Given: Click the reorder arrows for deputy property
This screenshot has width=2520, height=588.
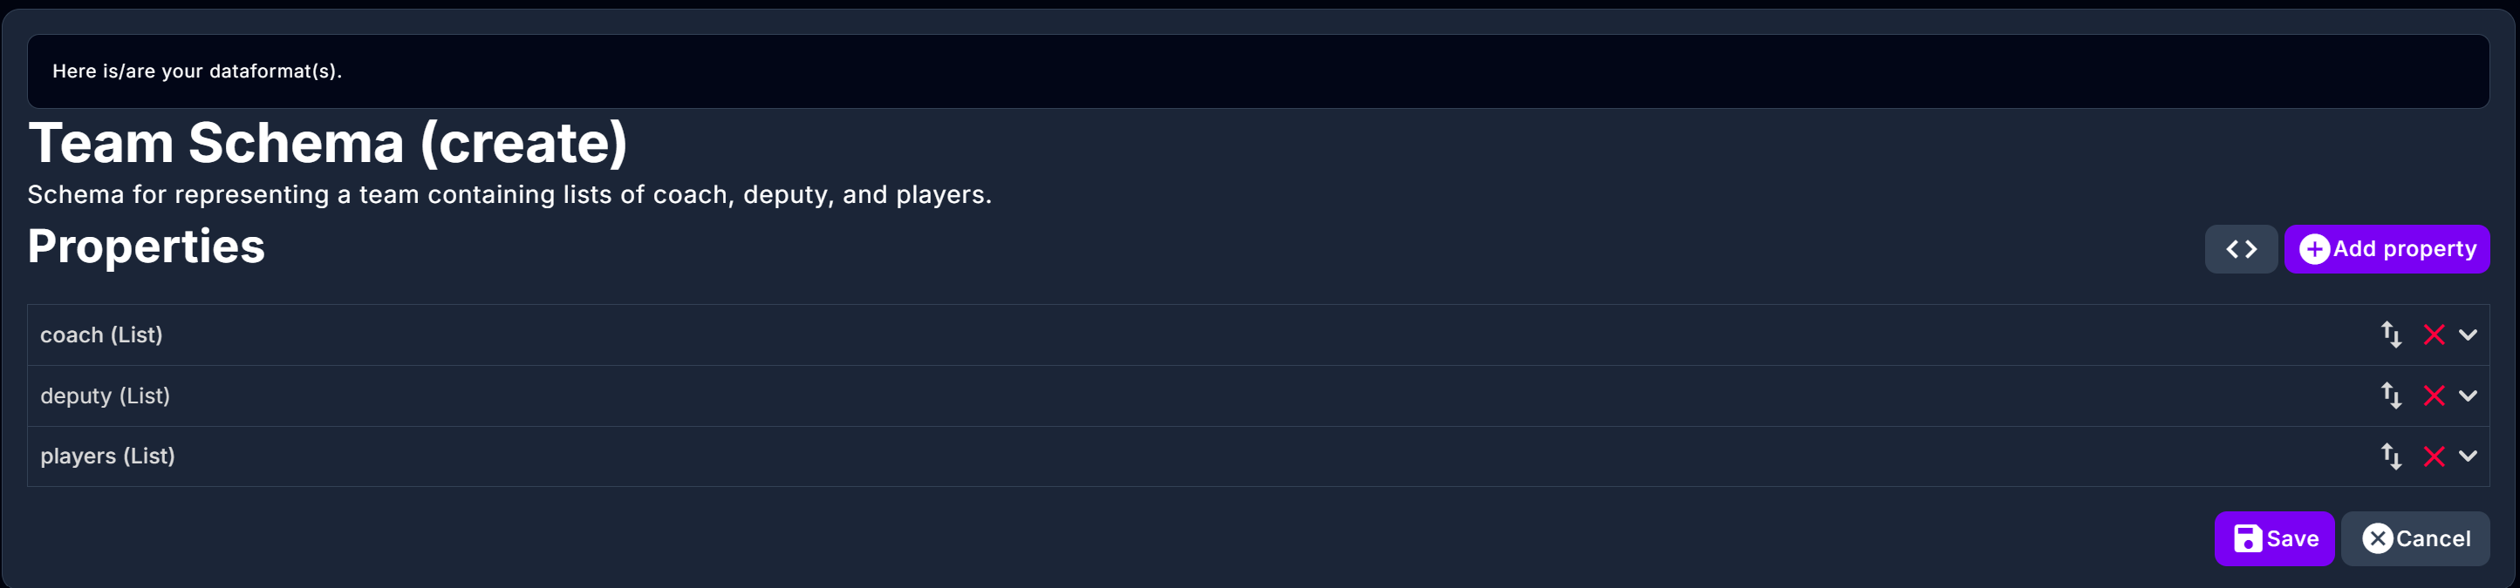Looking at the screenshot, I should click(2391, 395).
